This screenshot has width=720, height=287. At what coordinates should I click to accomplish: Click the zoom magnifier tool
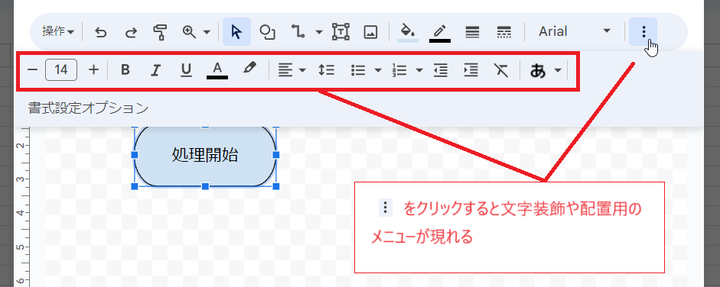tap(189, 31)
